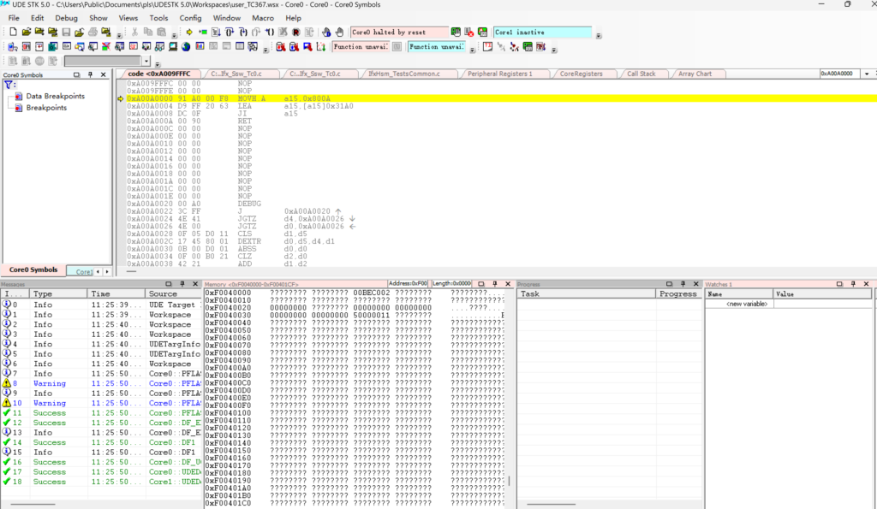This screenshot has width=877, height=509.
Task: Click the Time column header in Messages
Action: pyautogui.click(x=100, y=293)
